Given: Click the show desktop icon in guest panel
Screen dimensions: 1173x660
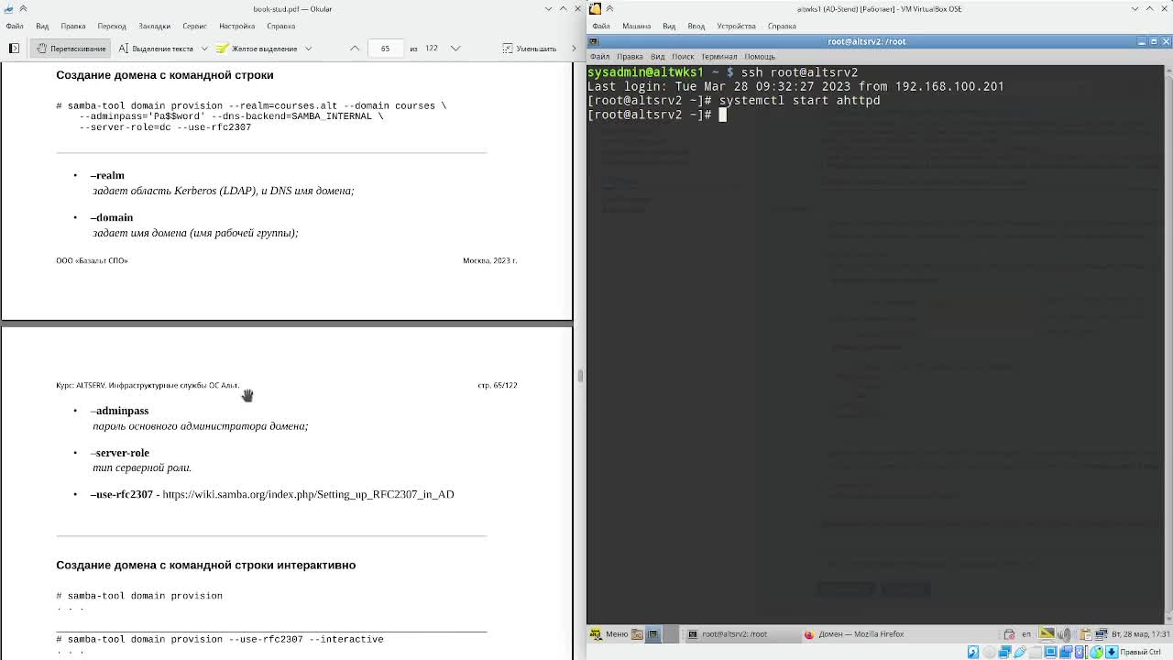Looking at the screenshot, I should (x=653, y=633).
